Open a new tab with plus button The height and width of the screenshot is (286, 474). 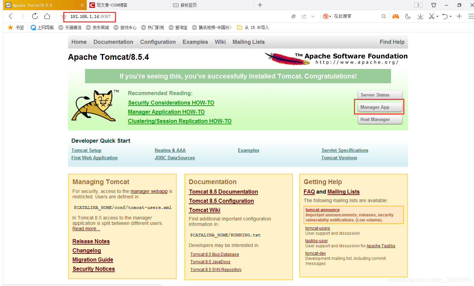coord(260,5)
